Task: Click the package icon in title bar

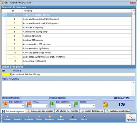Action: pos(2,2)
